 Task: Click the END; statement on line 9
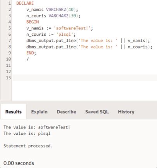(31, 53)
